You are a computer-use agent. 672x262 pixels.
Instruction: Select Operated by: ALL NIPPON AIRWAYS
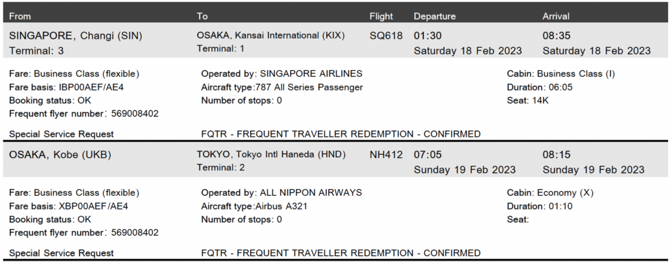[282, 193]
